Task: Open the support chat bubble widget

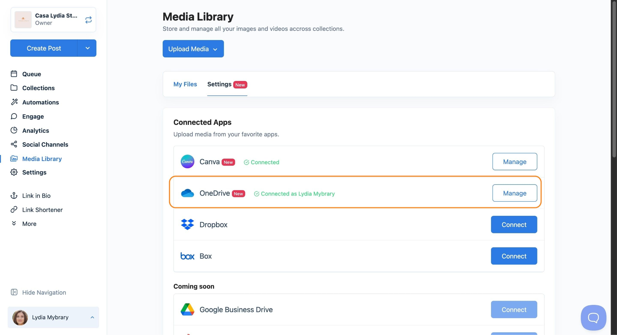Action: pos(593,318)
